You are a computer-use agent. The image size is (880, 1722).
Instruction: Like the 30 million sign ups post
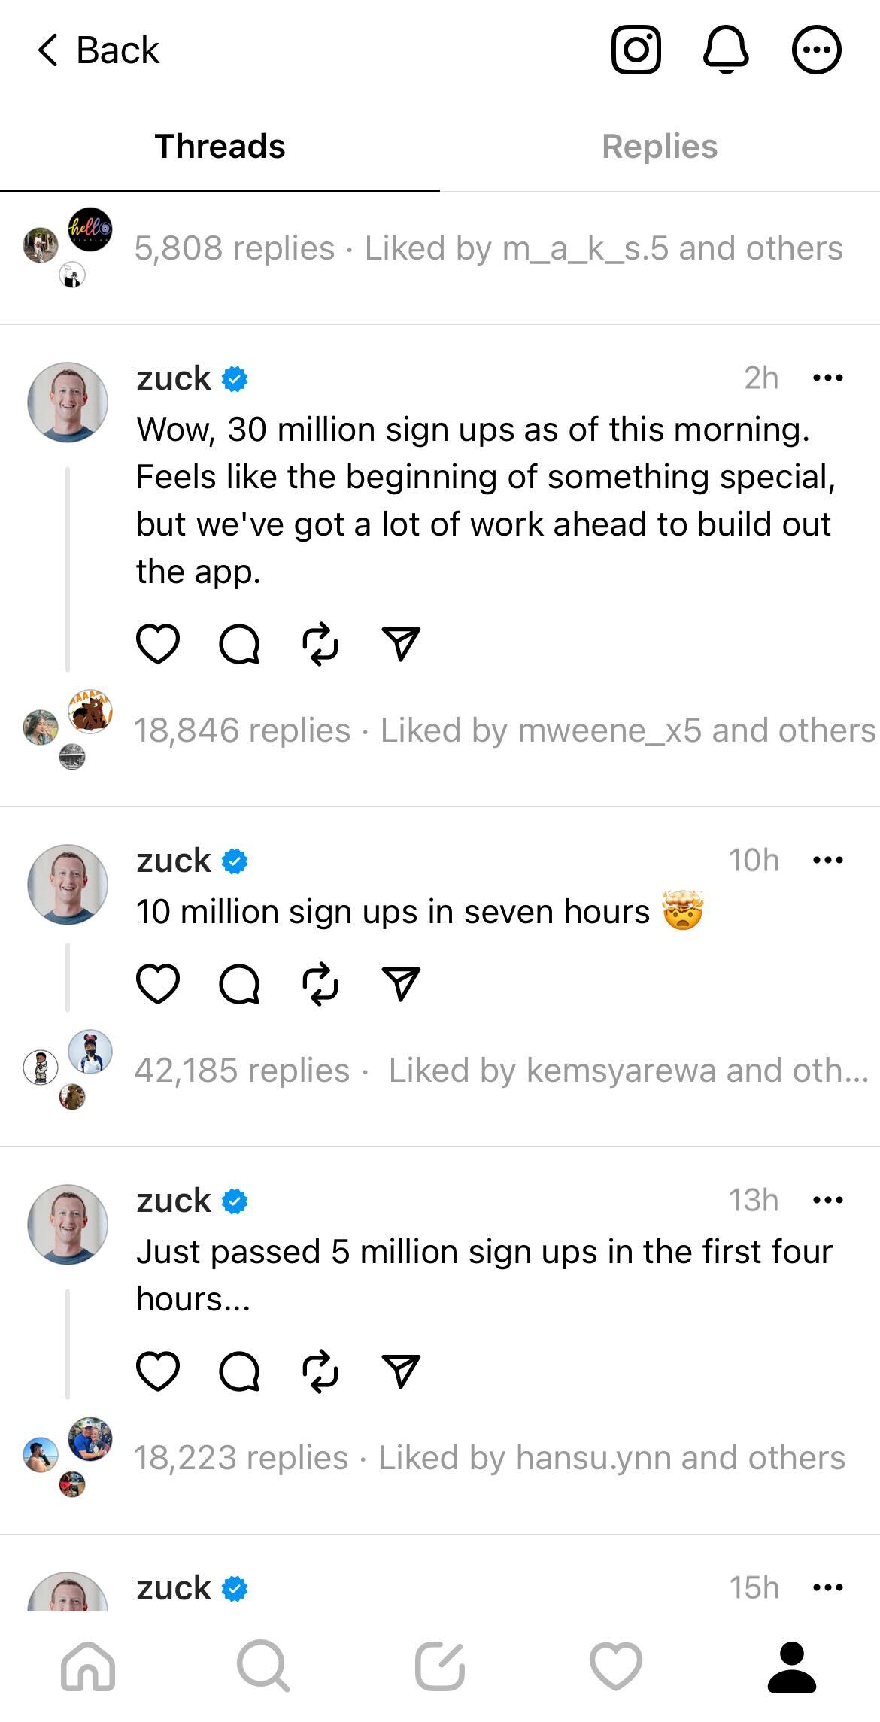(158, 644)
